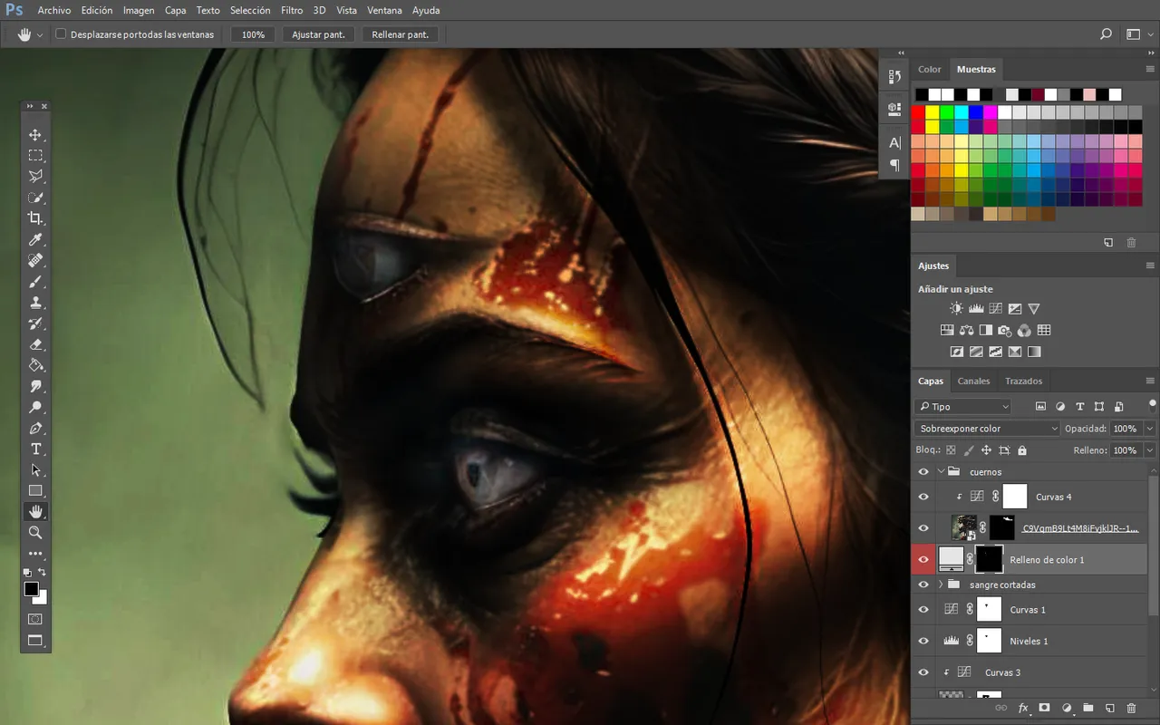Switch to the Canales tab
Image resolution: width=1160 pixels, height=725 pixels.
coord(974,382)
